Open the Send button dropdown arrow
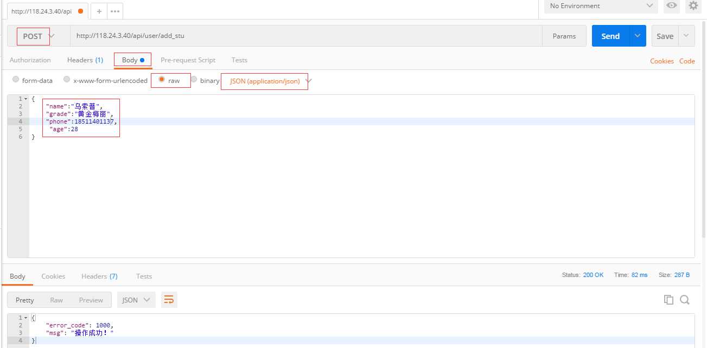Viewport: 707px width, 348px height. coord(638,36)
